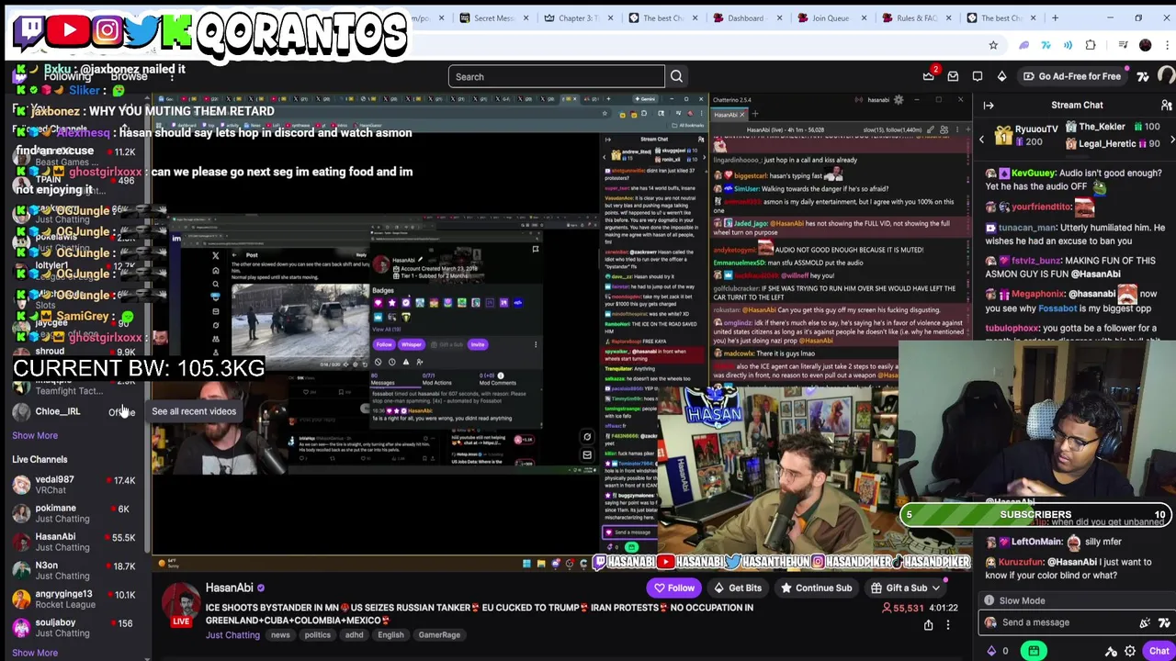Viewport: 1176px width, 661px height.
Task: Click the 7TV icon in Twitch top nav
Action: 1143,76
